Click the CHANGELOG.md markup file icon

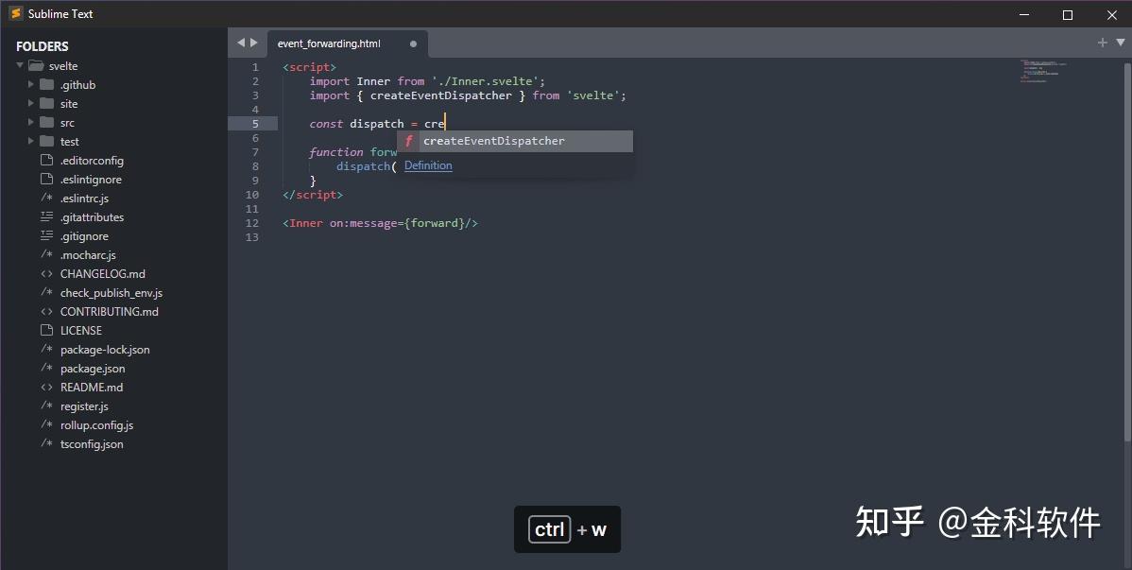tap(47, 273)
